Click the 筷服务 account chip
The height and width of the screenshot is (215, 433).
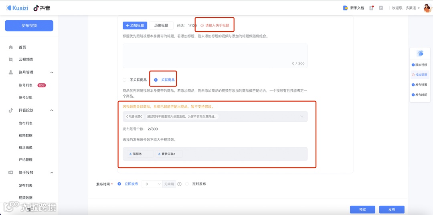pos(140,154)
